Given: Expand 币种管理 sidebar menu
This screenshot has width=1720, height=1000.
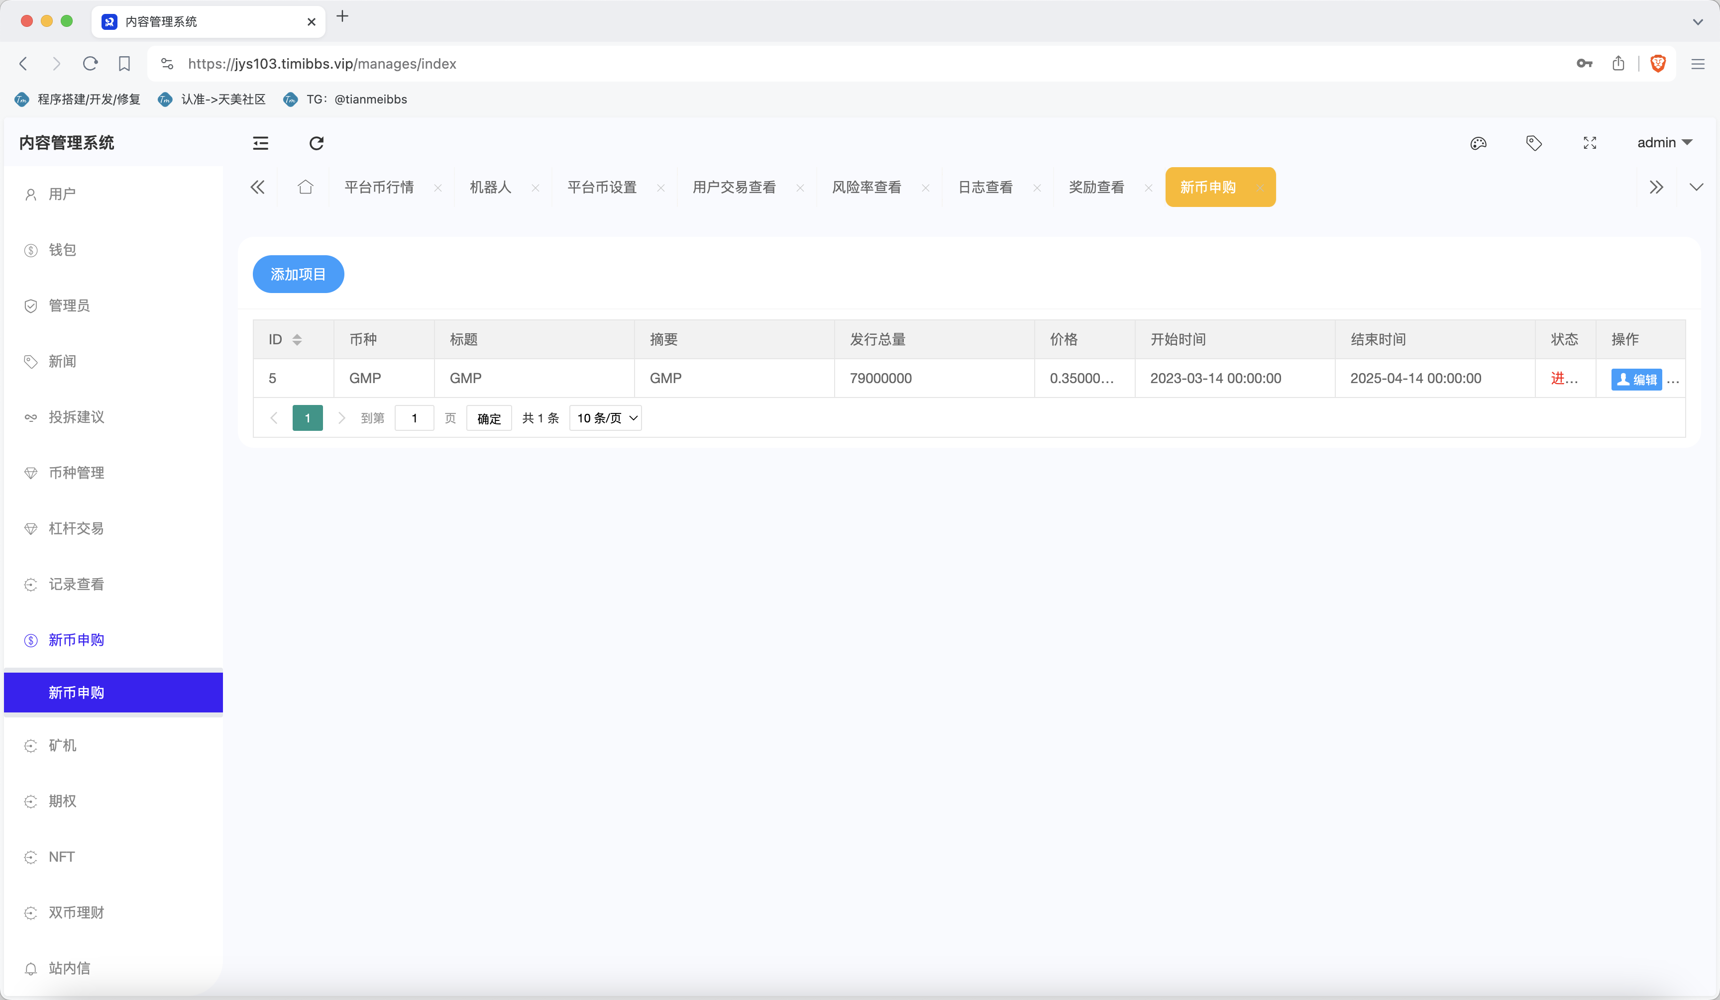Looking at the screenshot, I should 113,473.
